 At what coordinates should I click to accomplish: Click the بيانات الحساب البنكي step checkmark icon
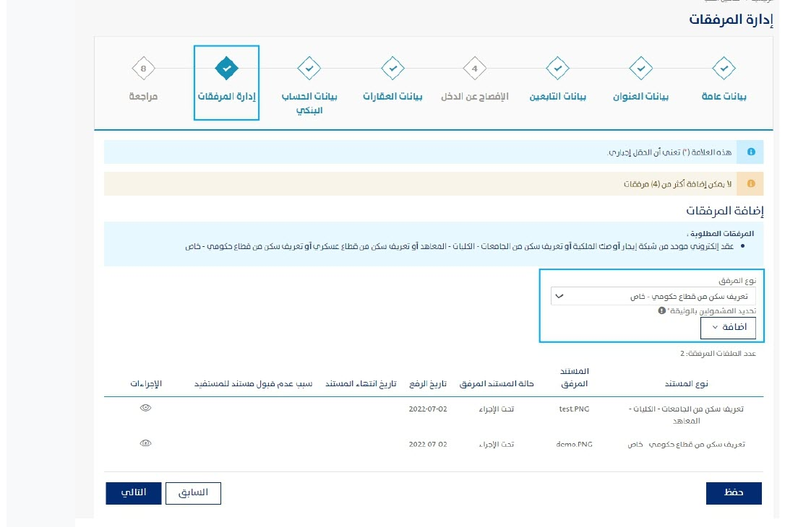(309, 68)
